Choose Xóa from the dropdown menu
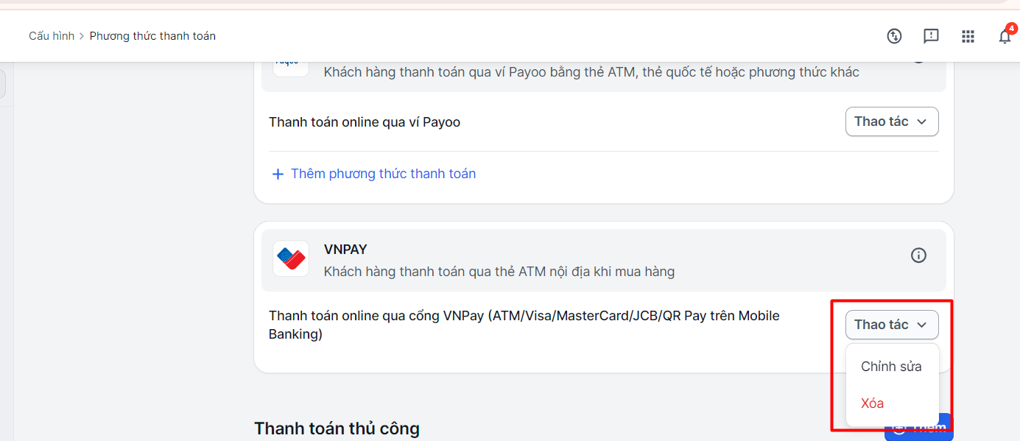Screen dimensions: 1020x441 point(873,403)
